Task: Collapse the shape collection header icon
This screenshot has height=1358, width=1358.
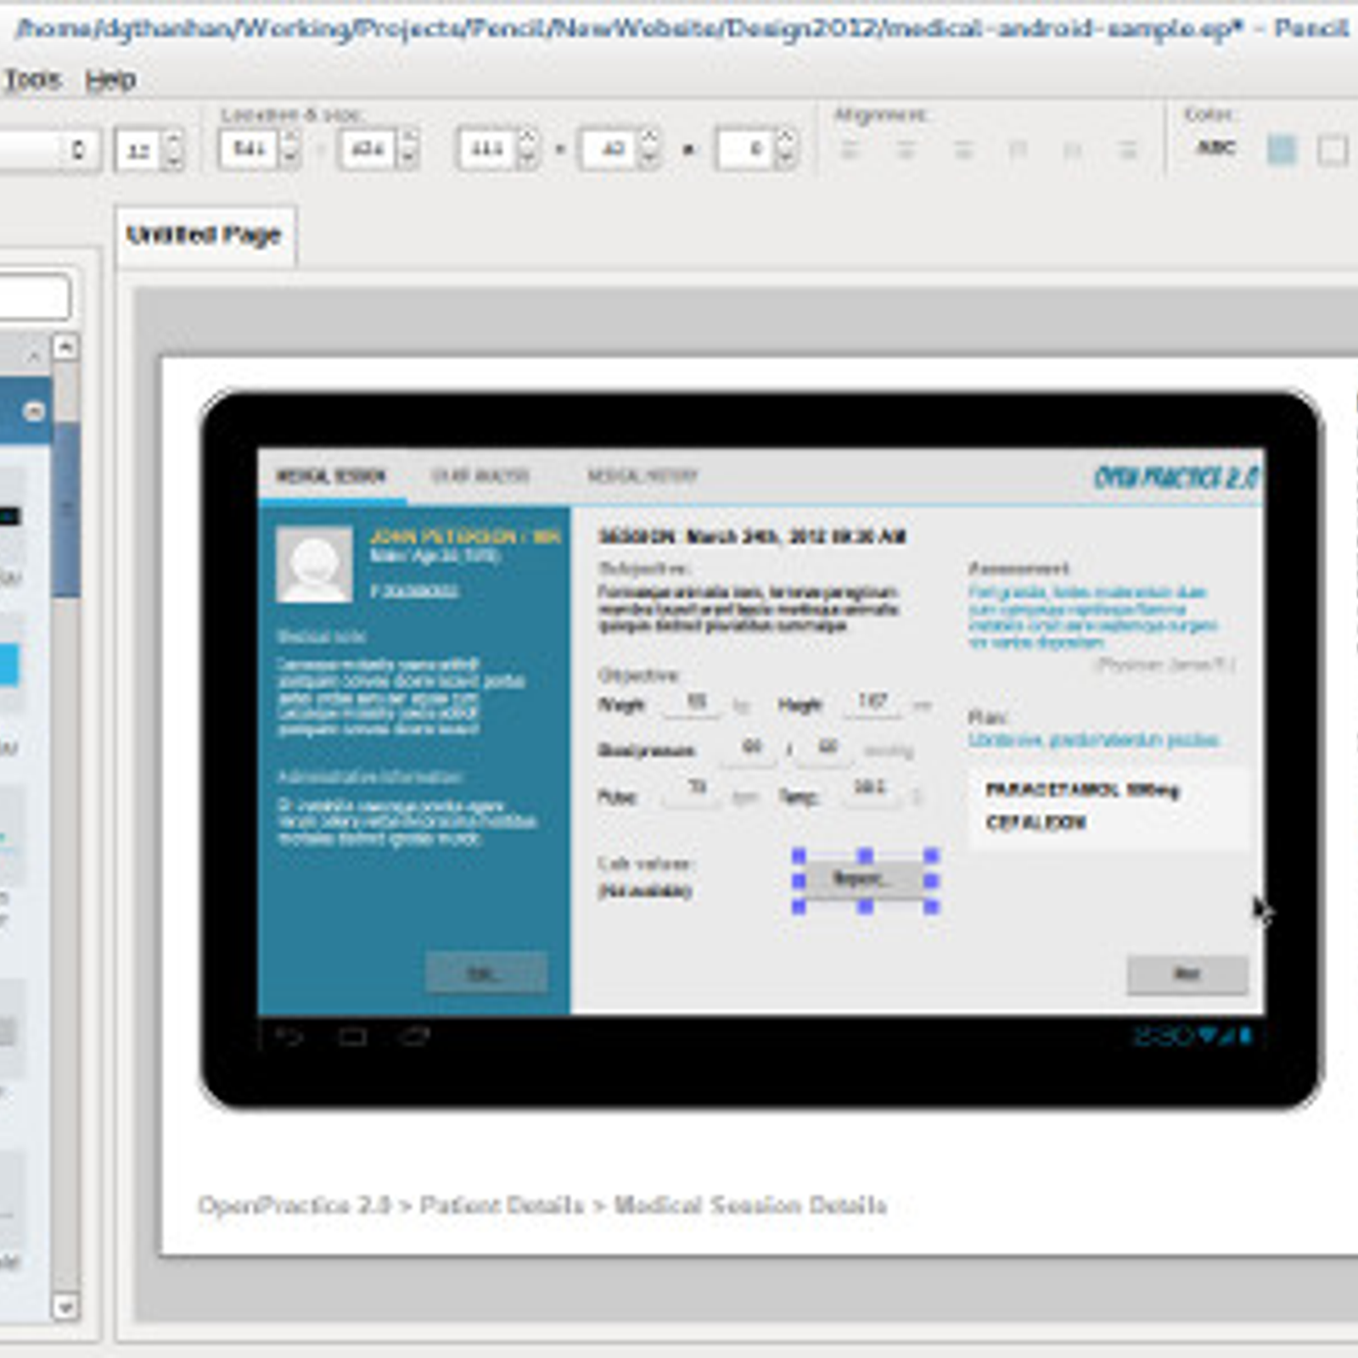Action: [33, 412]
